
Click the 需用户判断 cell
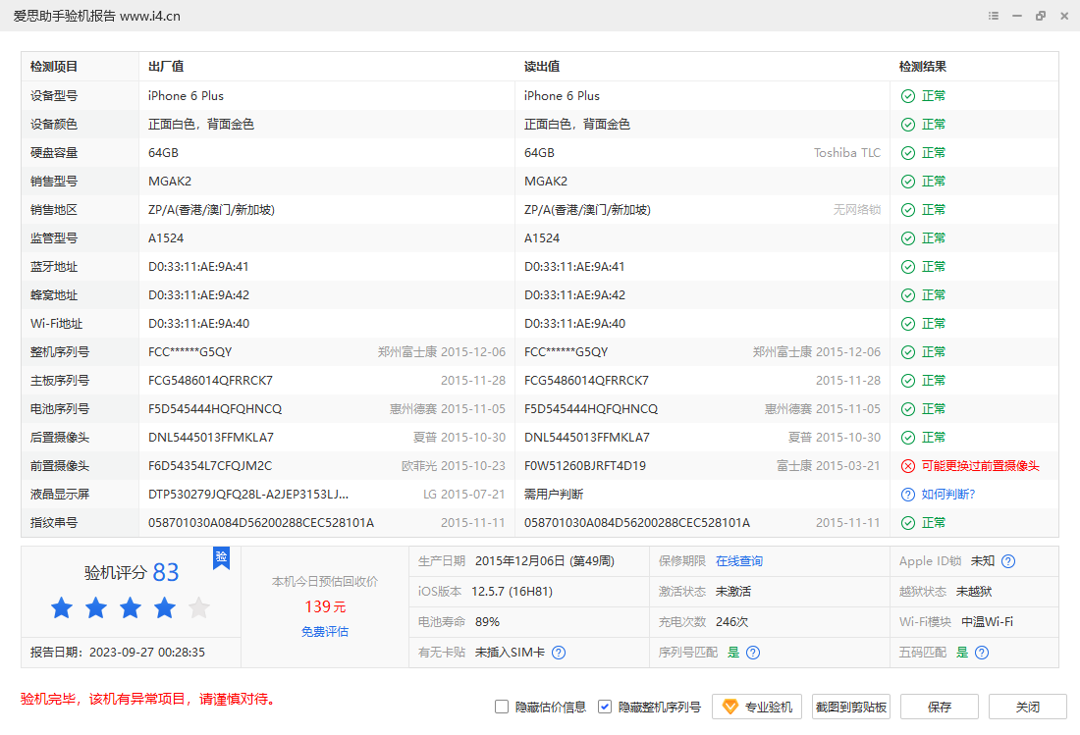tap(554, 495)
